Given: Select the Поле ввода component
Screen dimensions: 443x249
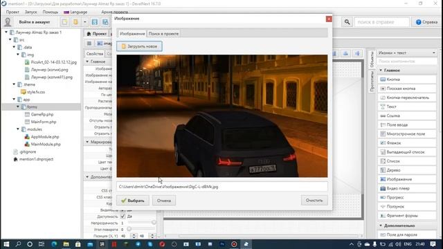Looking at the screenshot, I should coord(407,124).
